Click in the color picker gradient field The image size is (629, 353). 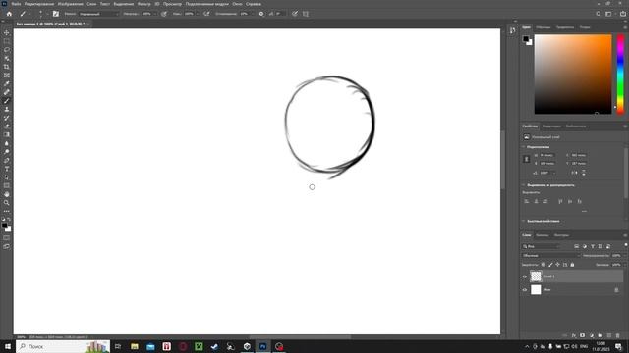(x=573, y=75)
